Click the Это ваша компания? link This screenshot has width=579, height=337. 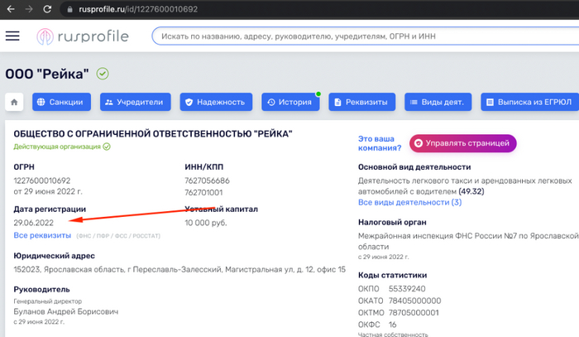380,143
